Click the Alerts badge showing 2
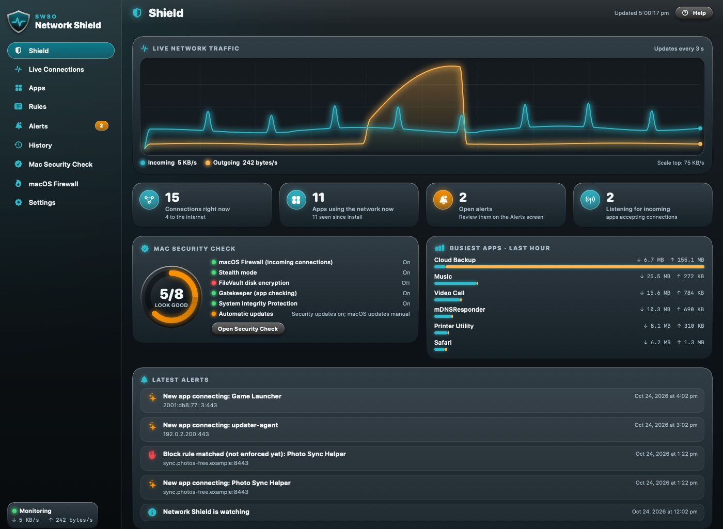This screenshot has width=723, height=529. tap(101, 125)
